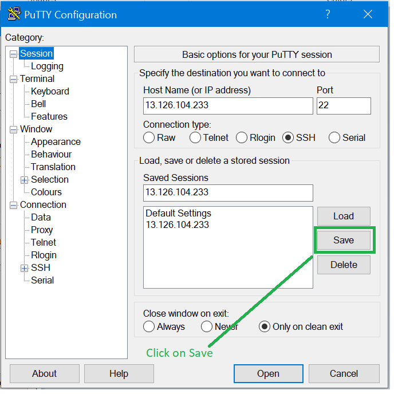This screenshot has height=394, width=394.
Task: Open the Logging category
Action: [47, 66]
